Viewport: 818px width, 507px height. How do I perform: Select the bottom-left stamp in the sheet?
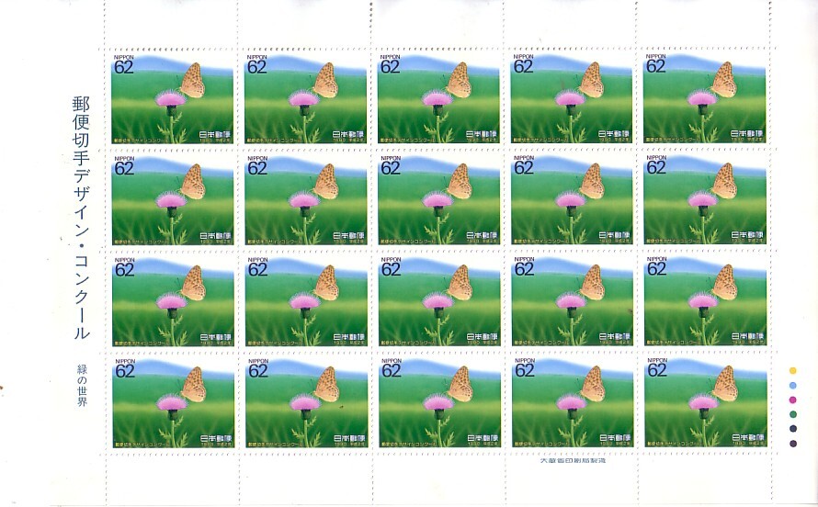coord(173,403)
